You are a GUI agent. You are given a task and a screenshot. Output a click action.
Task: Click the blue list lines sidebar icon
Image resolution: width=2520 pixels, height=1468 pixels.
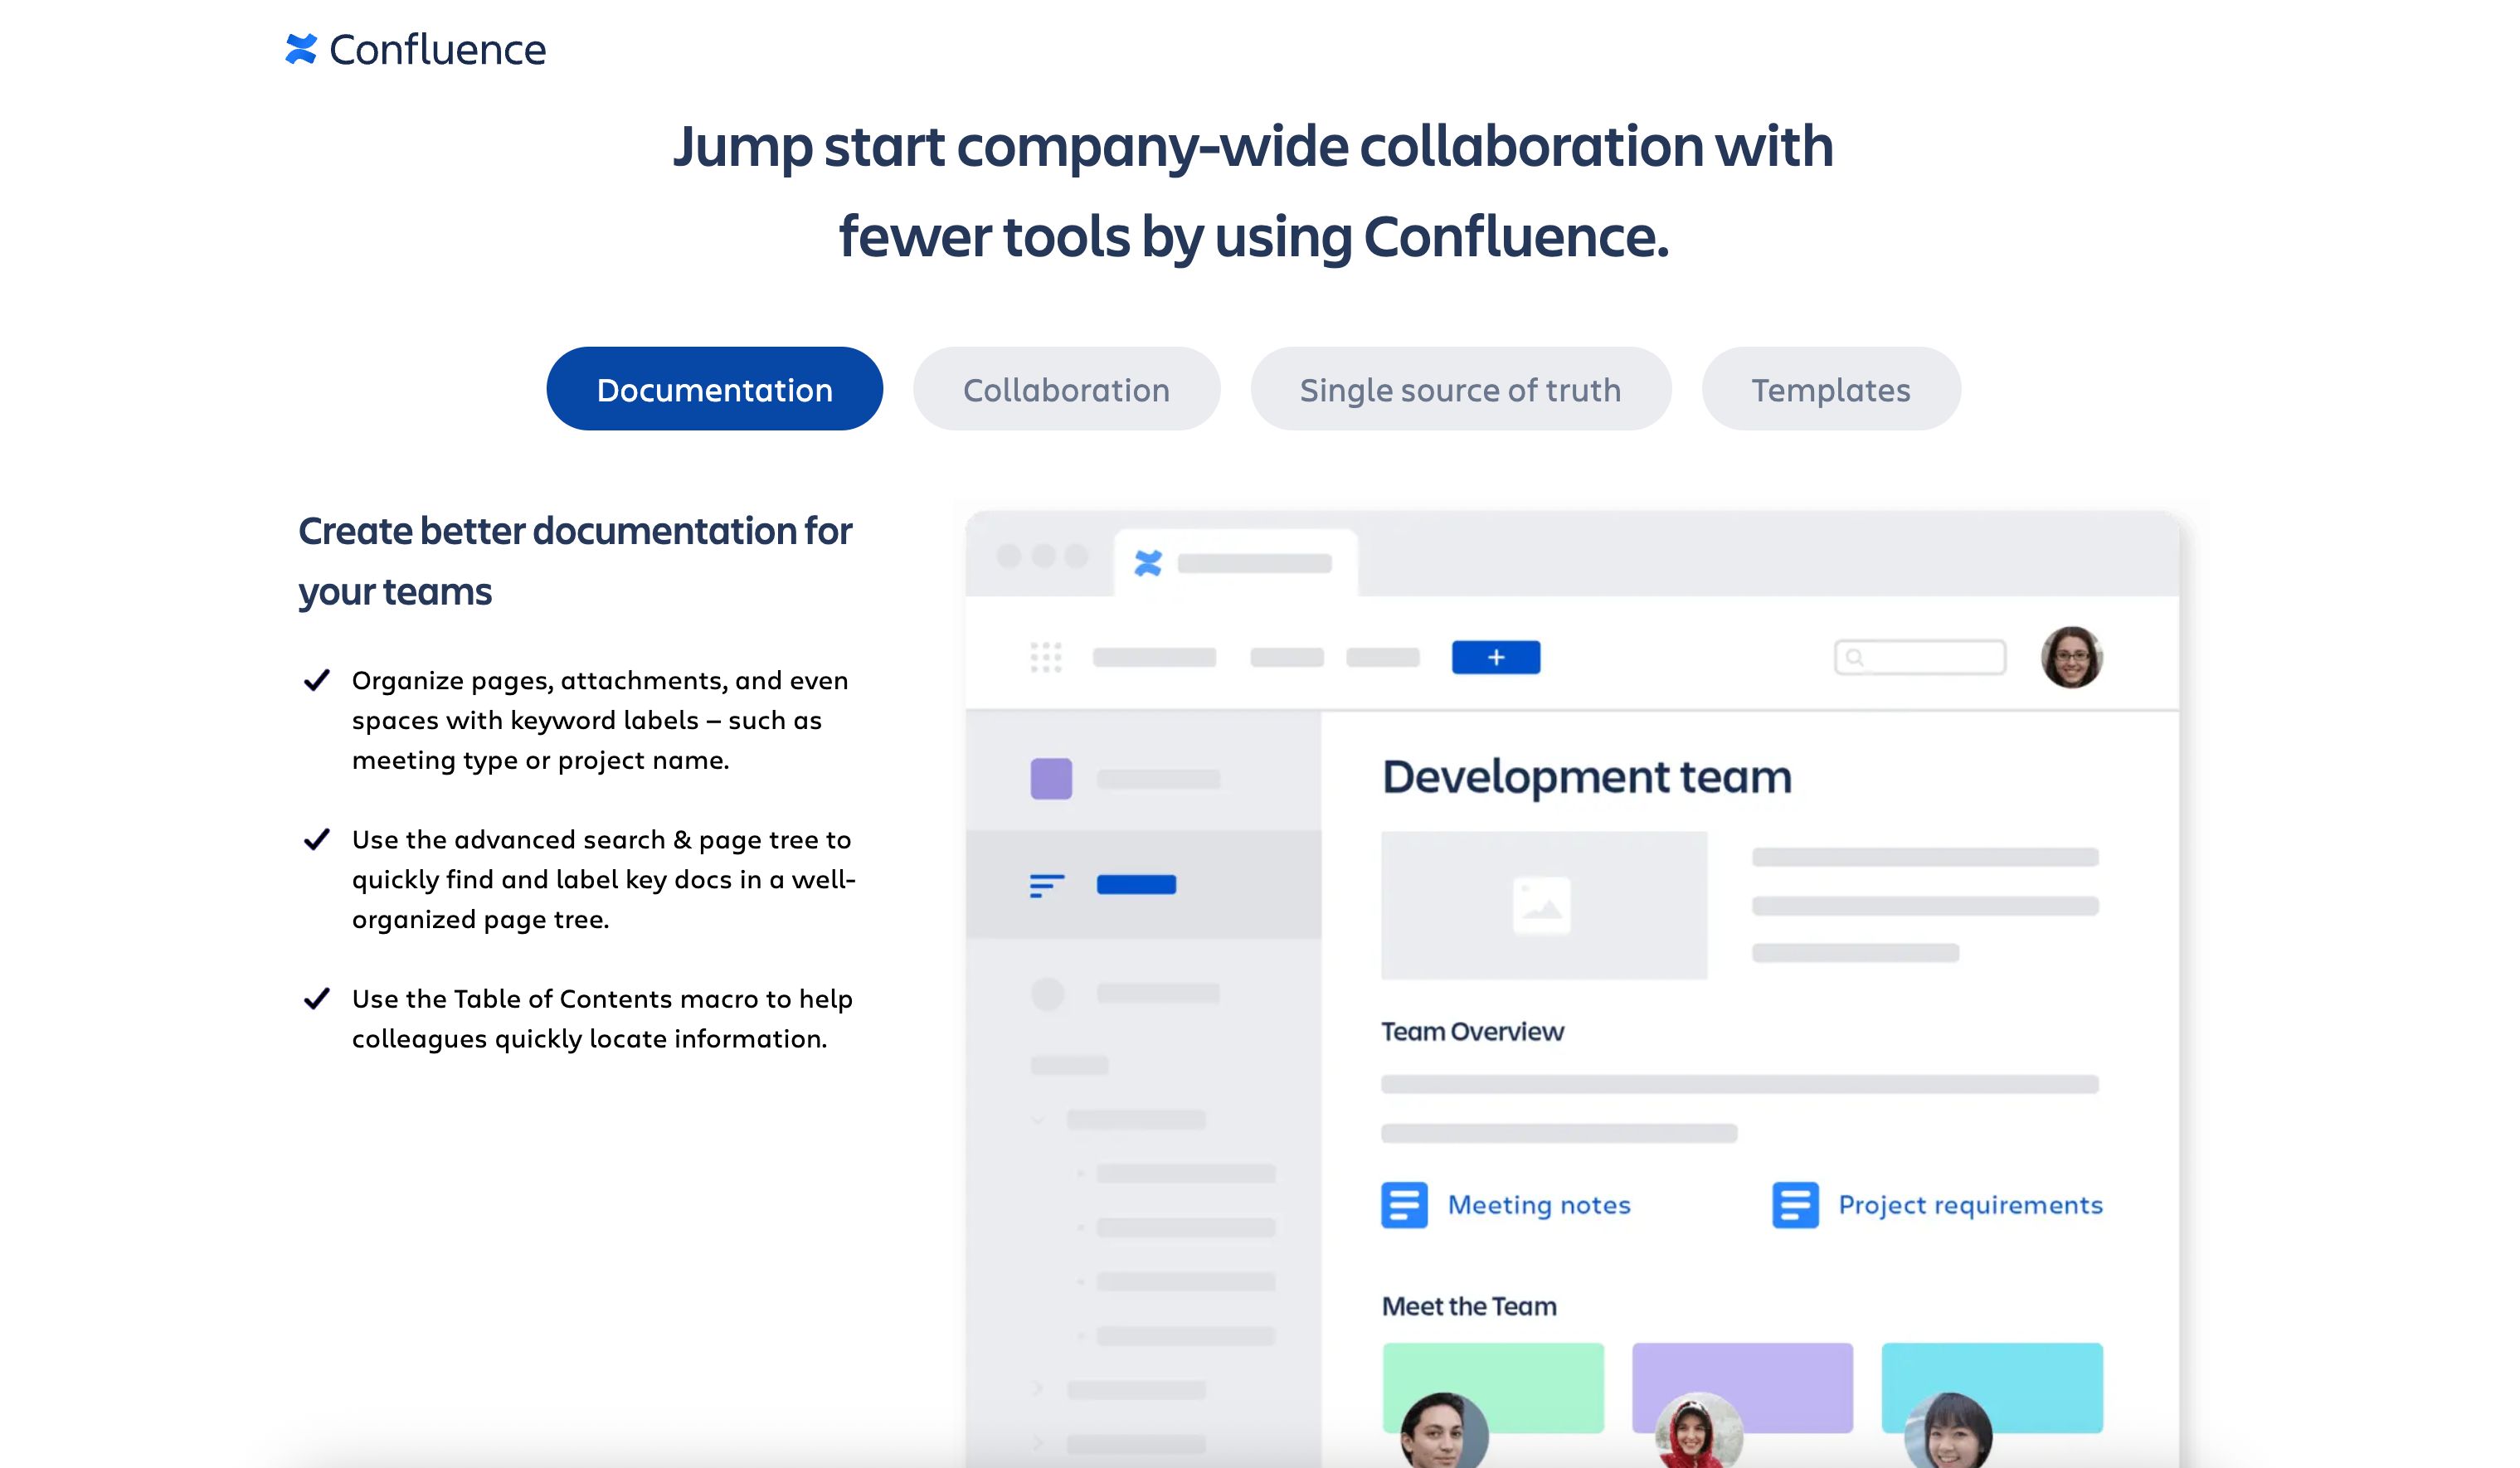[1046, 885]
